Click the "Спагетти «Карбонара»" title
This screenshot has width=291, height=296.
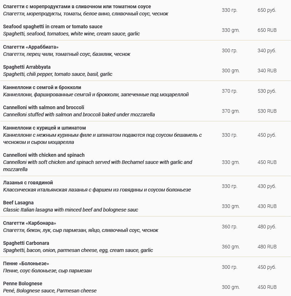pos(30,223)
